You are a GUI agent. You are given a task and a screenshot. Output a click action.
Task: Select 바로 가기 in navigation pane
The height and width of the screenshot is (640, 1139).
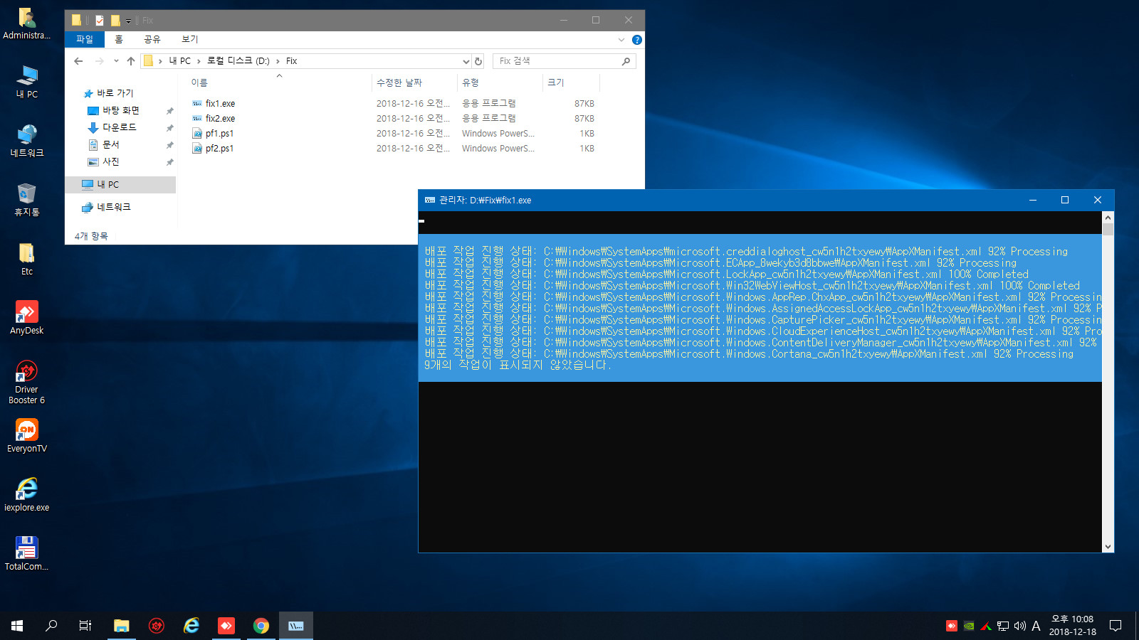tap(115, 93)
